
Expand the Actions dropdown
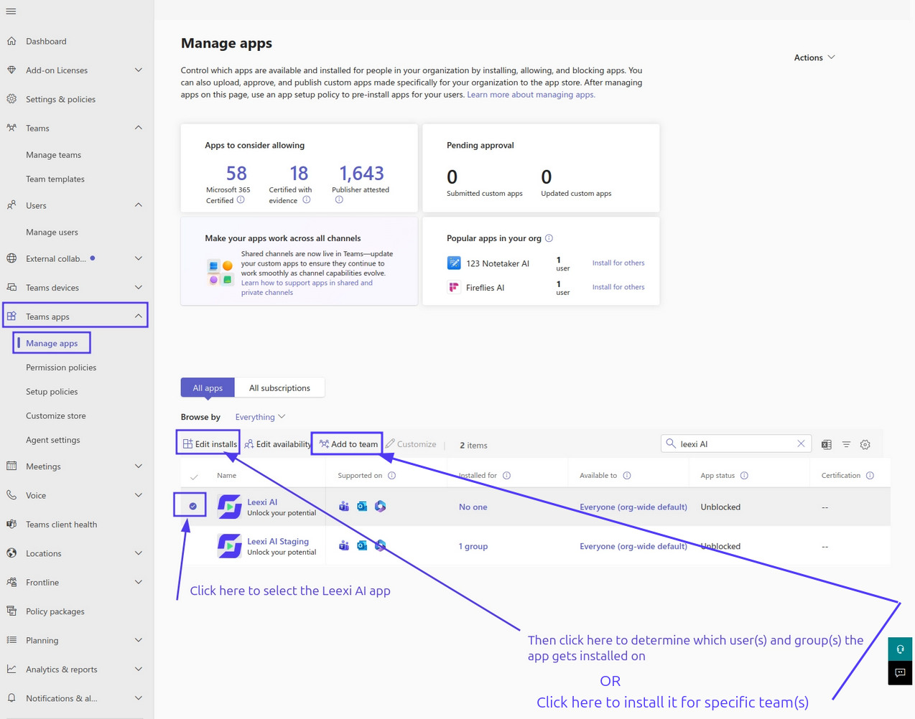[x=814, y=57]
